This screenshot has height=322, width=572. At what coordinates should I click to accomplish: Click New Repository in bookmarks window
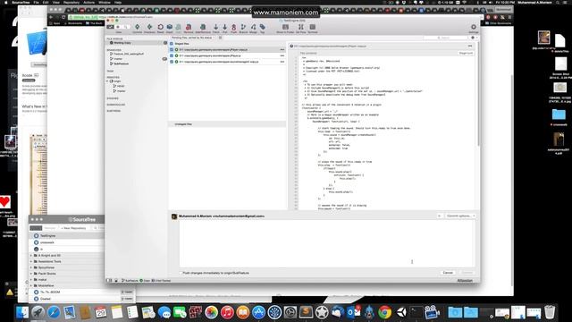(x=73, y=228)
